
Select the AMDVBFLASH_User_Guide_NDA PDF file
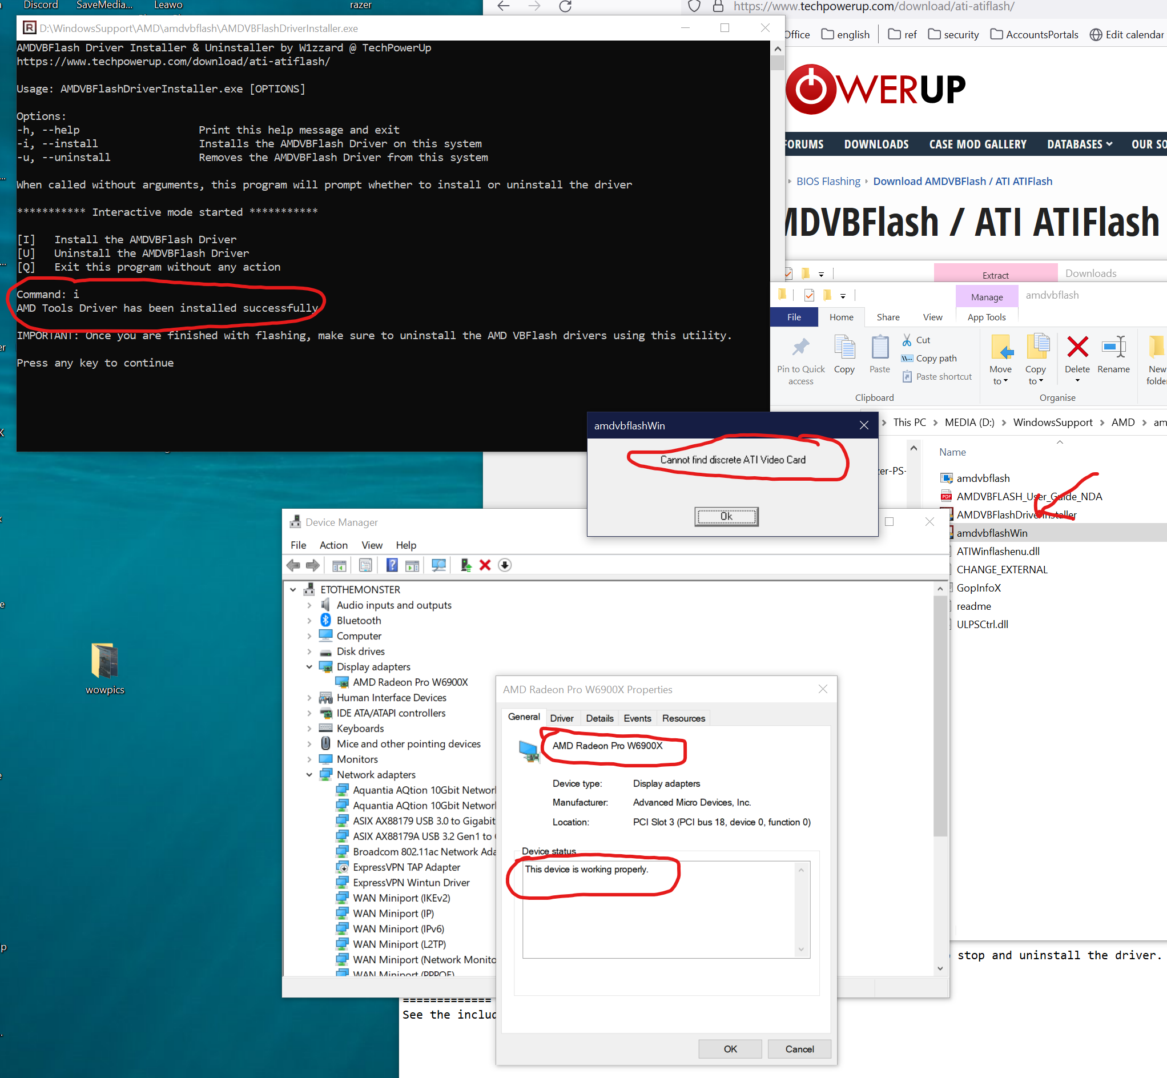1029,496
